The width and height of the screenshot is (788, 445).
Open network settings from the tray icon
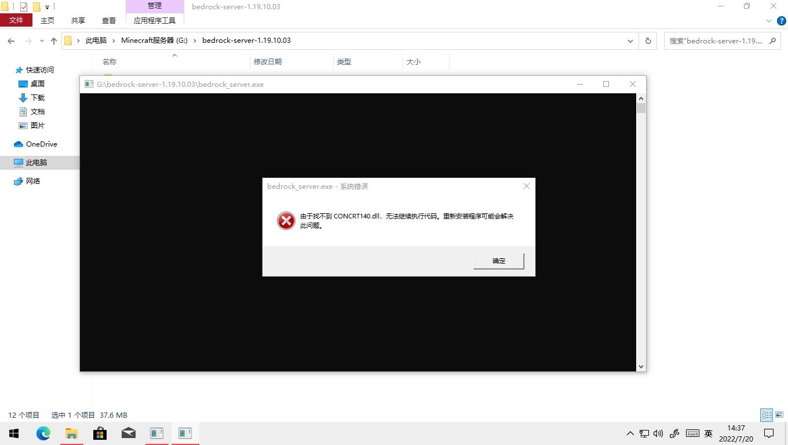pos(644,433)
